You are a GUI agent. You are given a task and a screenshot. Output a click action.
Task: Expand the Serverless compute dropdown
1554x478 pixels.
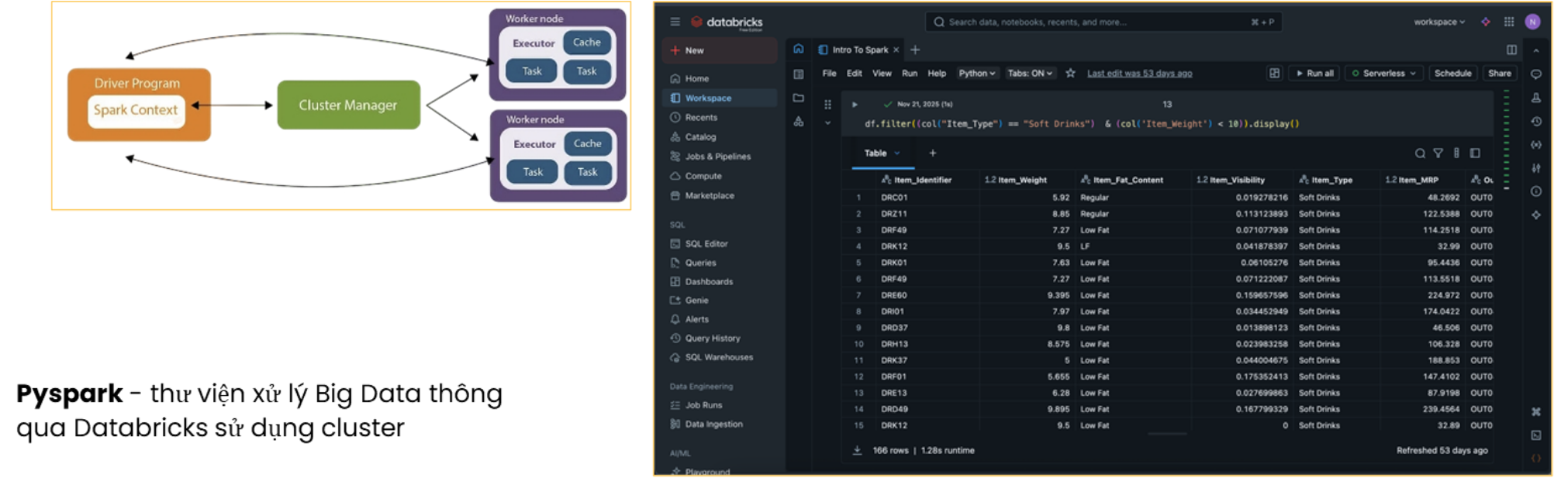click(x=1384, y=73)
